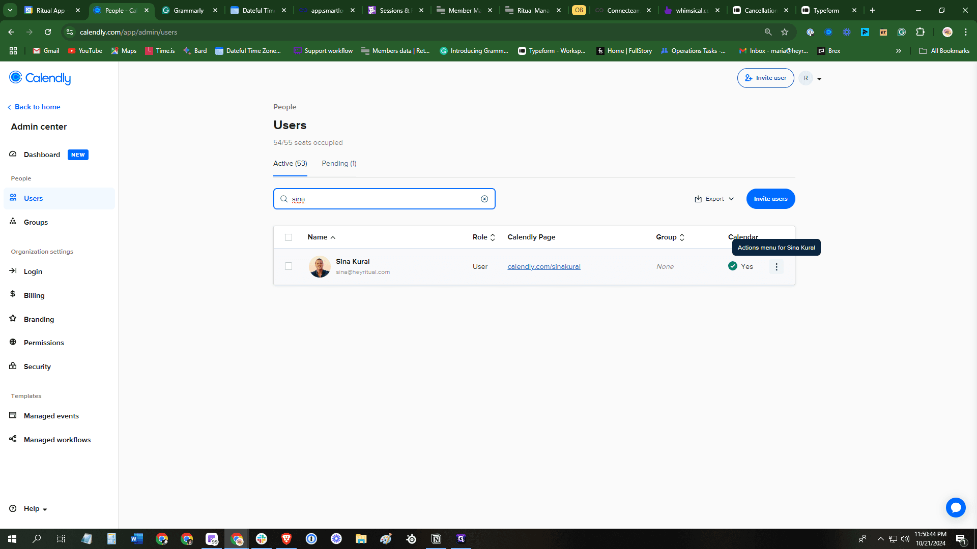Open the Windows Start menu
Screen dimensions: 977x549
coord(12,539)
